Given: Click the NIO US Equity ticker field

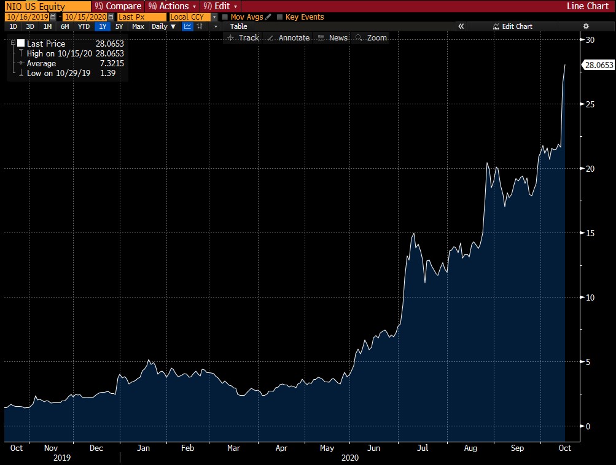Looking at the screenshot, I should pyautogui.click(x=47, y=6).
